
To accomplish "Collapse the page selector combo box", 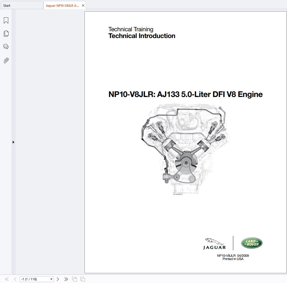I will pyautogui.click(x=51, y=279).
